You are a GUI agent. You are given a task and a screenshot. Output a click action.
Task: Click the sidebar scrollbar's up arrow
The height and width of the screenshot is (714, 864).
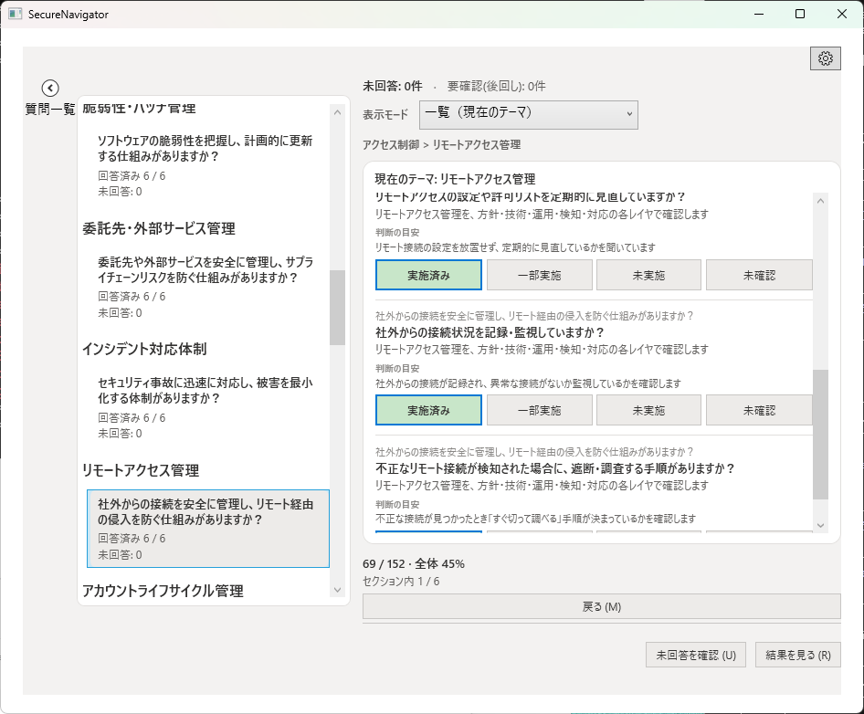click(337, 112)
